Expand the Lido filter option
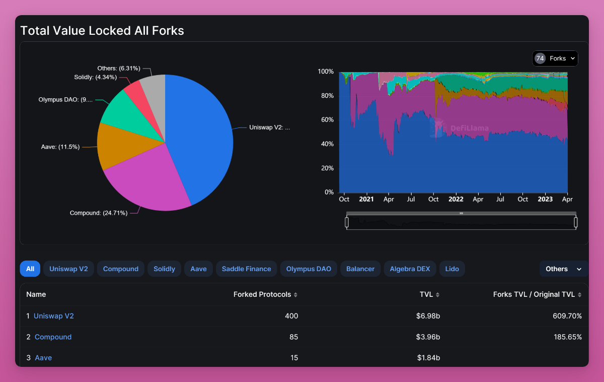The height and width of the screenshot is (382, 604). click(451, 269)
